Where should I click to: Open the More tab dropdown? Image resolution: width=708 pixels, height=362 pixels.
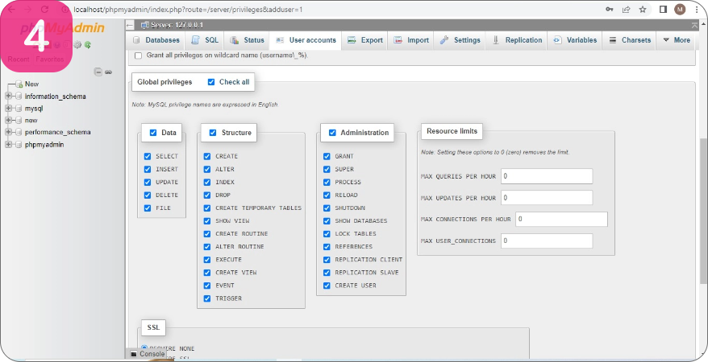click(676, 40)
